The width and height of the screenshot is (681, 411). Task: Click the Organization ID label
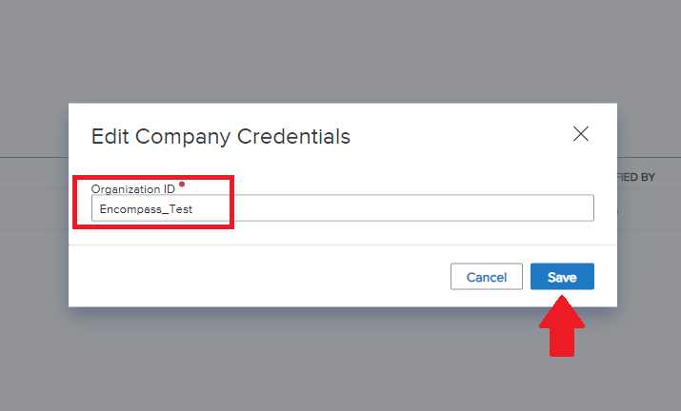[133, 189]
